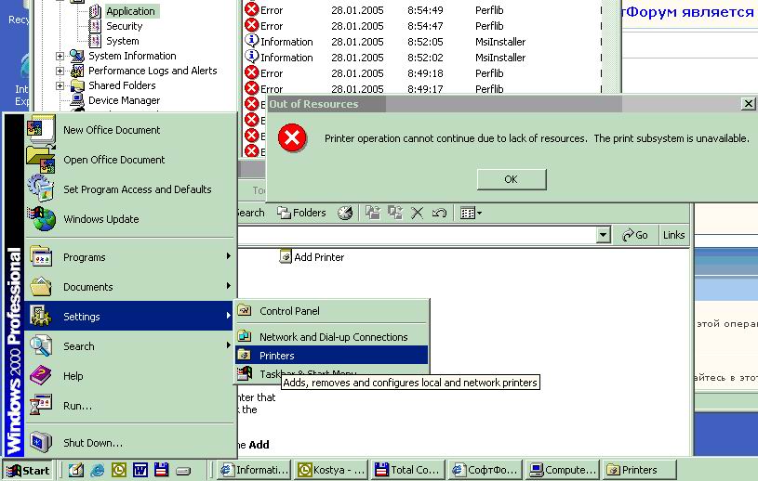Image resolution: width=758 pixels, height=481 pixels.
Task: Toggle Folders pane in Printers window
Action: (x=301, y=213)
